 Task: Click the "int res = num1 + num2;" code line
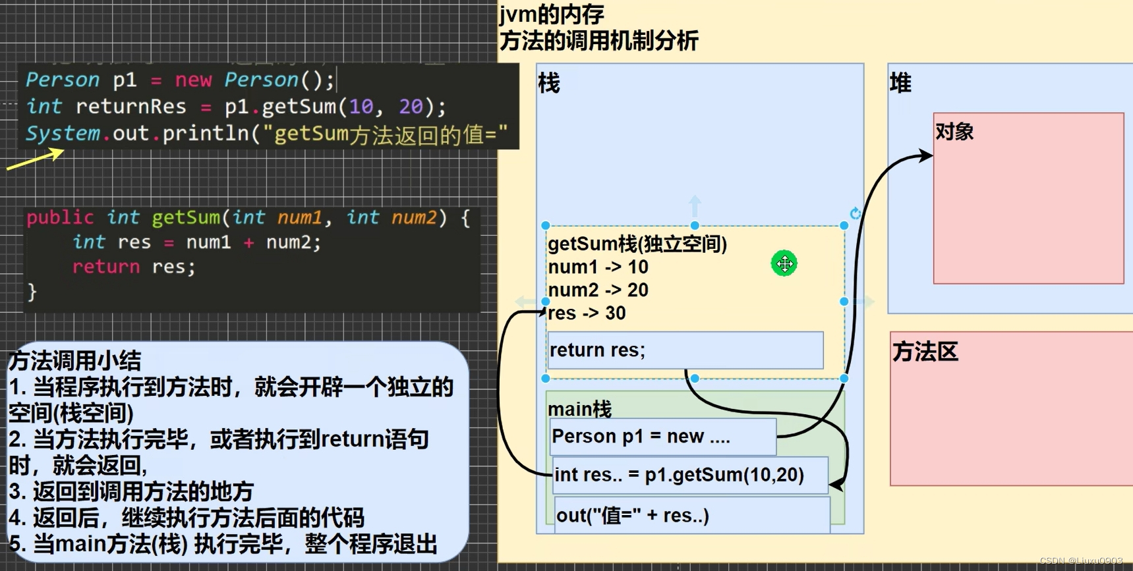(196, 242)
